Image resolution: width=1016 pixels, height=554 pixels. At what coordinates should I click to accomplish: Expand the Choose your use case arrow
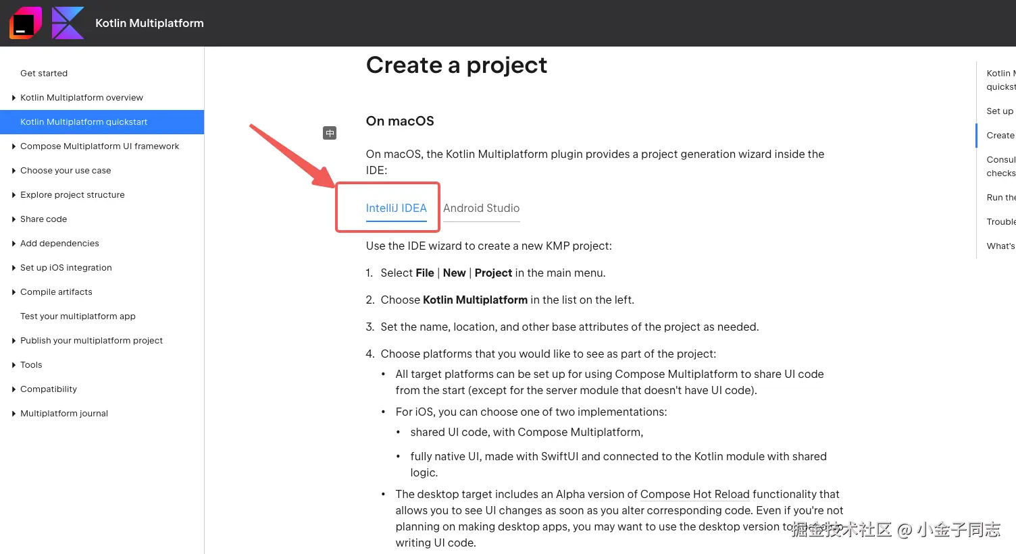(14, 171)
